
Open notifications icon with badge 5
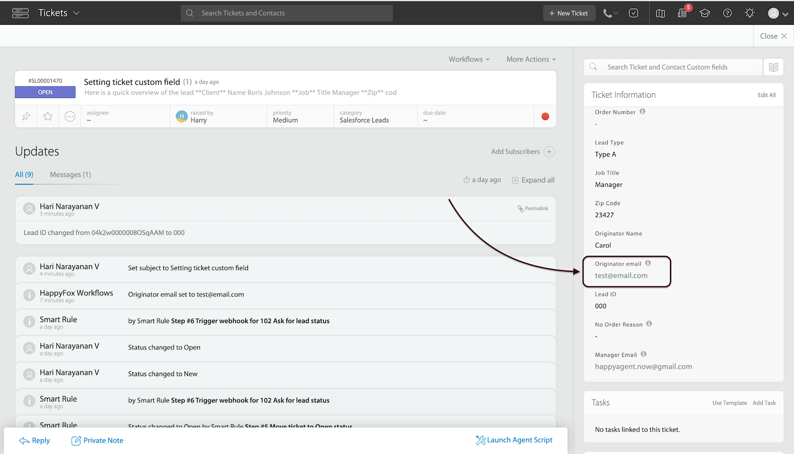[x=683, y=13]
